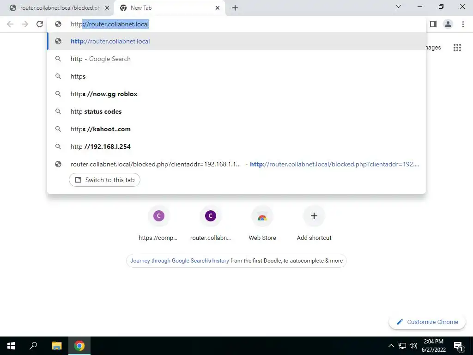
Task: Click Customize Chrome button
Action: [x=427, y=322]
